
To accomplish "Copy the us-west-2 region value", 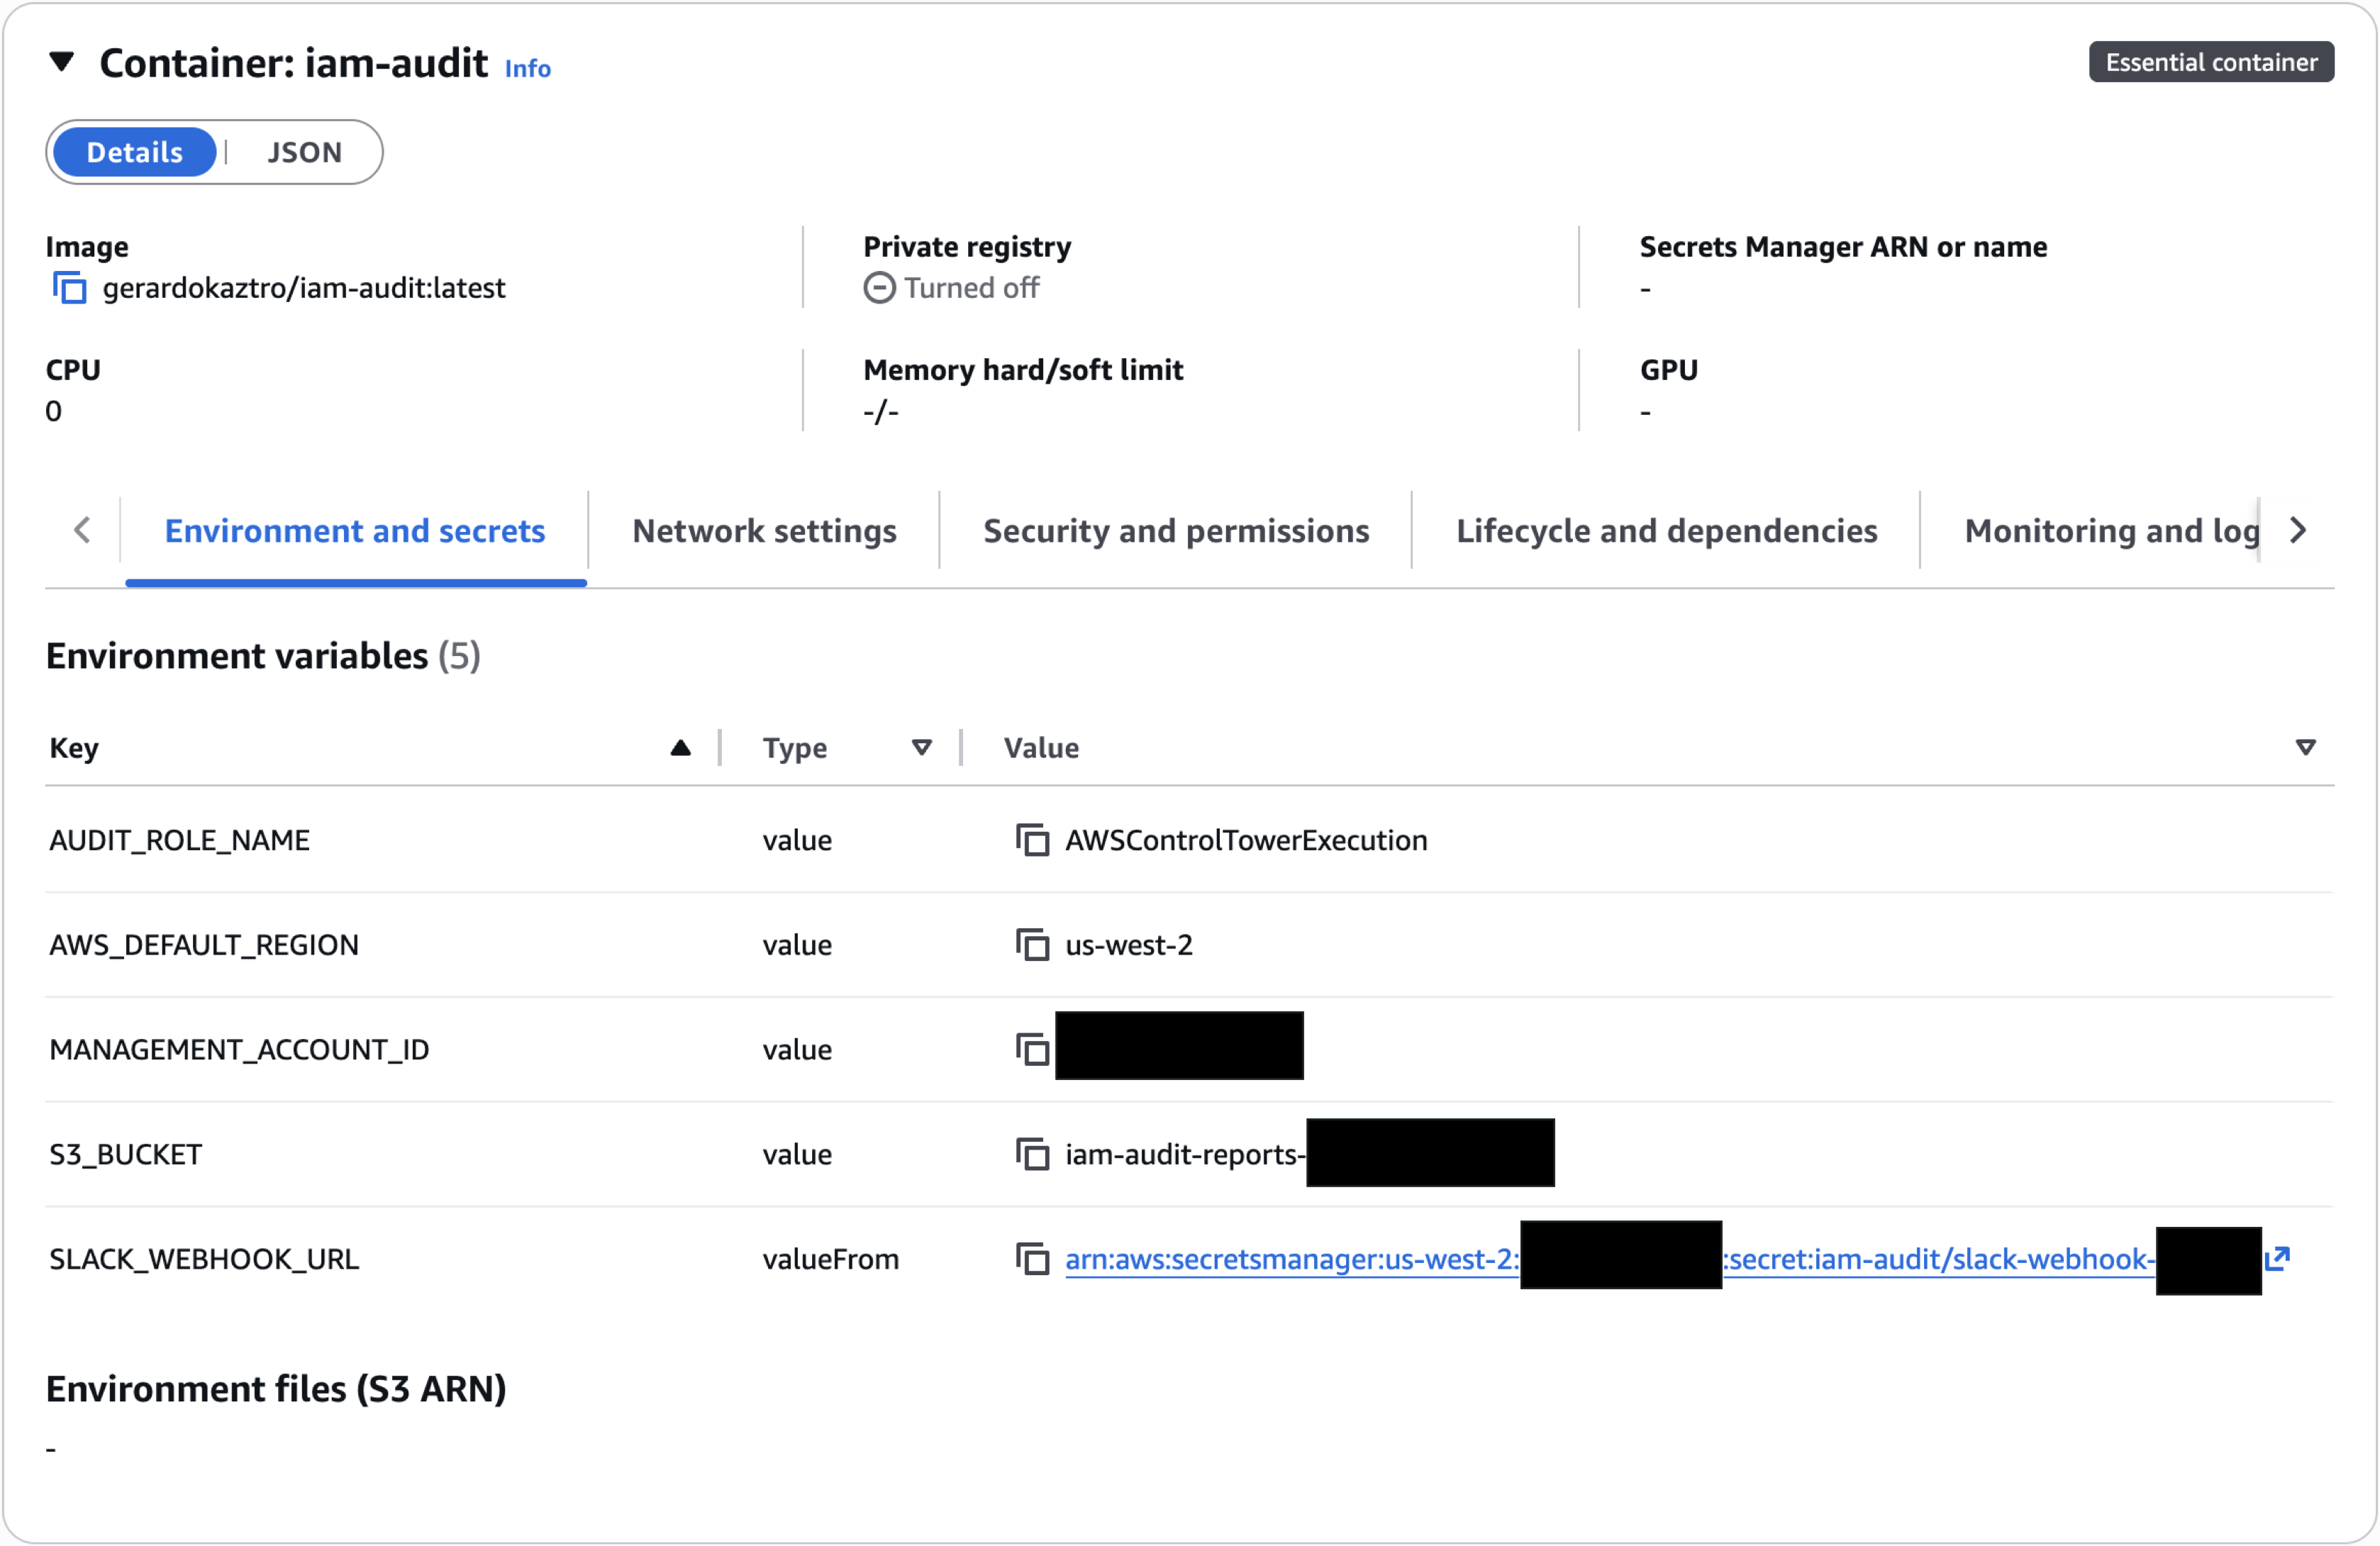I will coord(1033,944).
